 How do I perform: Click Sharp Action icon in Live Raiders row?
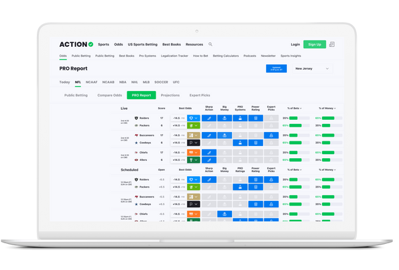click(x=209, y=118)
